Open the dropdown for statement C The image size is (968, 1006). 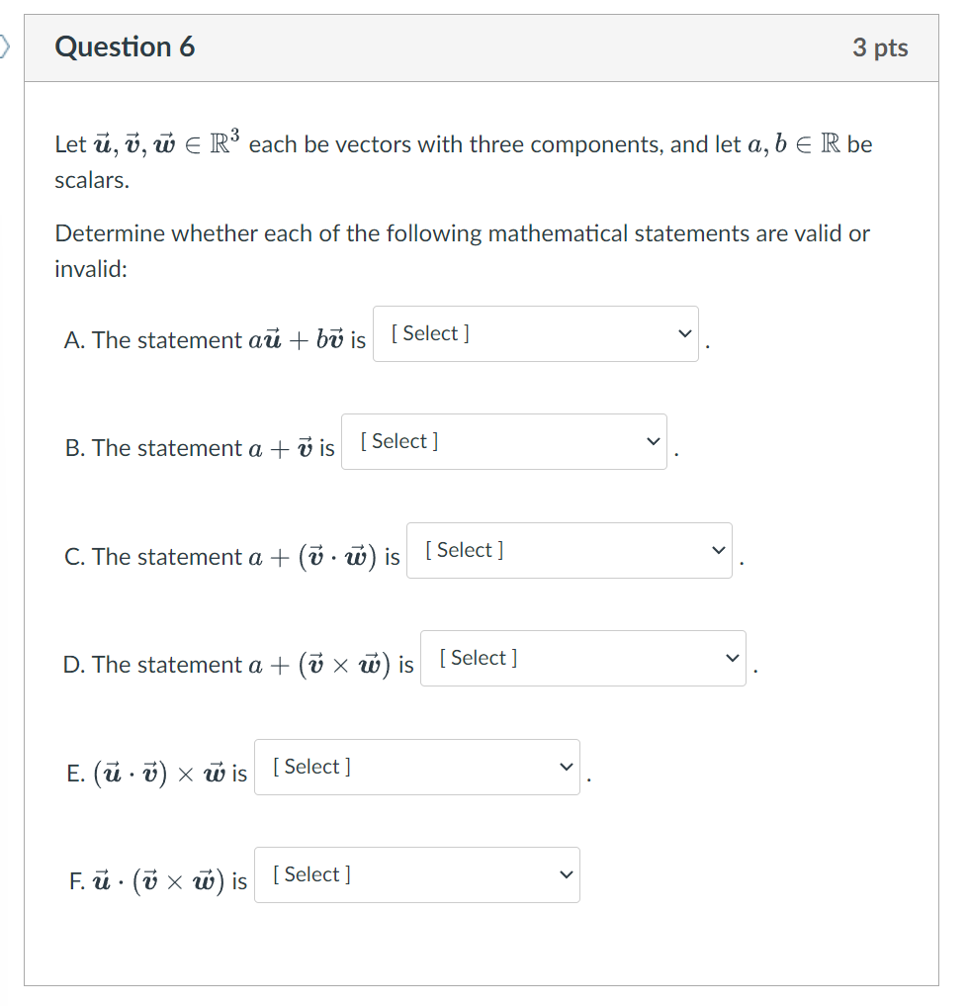[569, 550]
